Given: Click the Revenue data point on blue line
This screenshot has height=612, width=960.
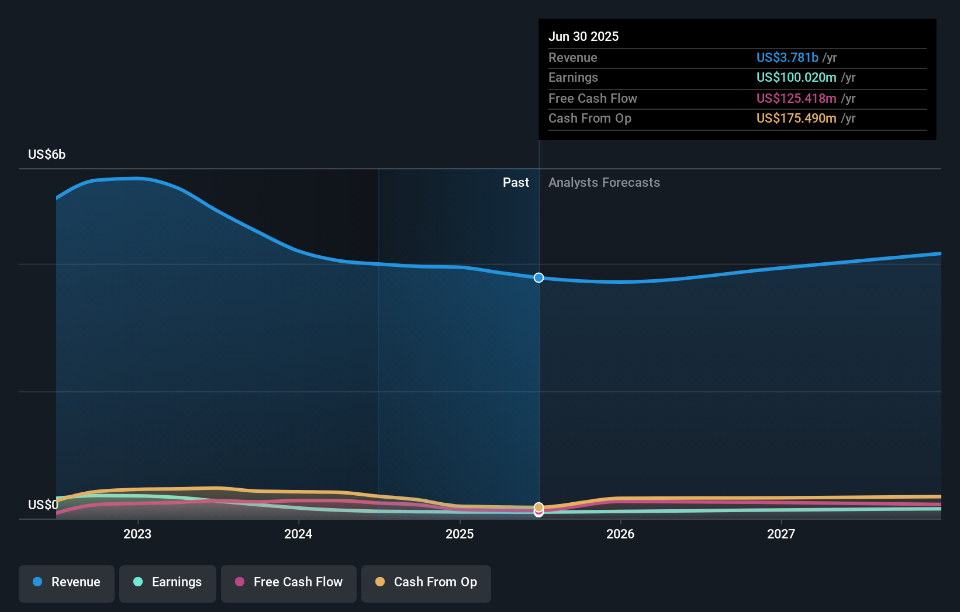Looking at the screenshot, I should (x=538, y=277).
